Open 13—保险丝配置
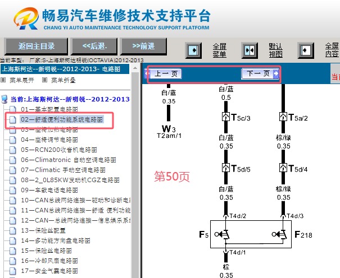Screen dimensions: 340x278 [x=43, y=231]
